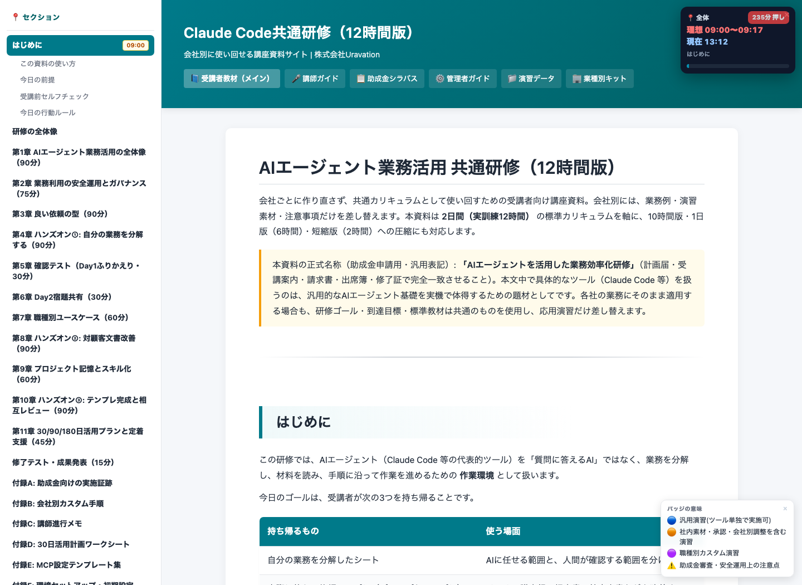Click the 使う場面 table header
This screenshot has width=802, height=585.
click(x=503, y=531)
